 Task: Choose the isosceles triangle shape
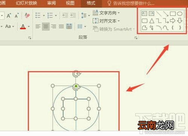tap(152, 21)
